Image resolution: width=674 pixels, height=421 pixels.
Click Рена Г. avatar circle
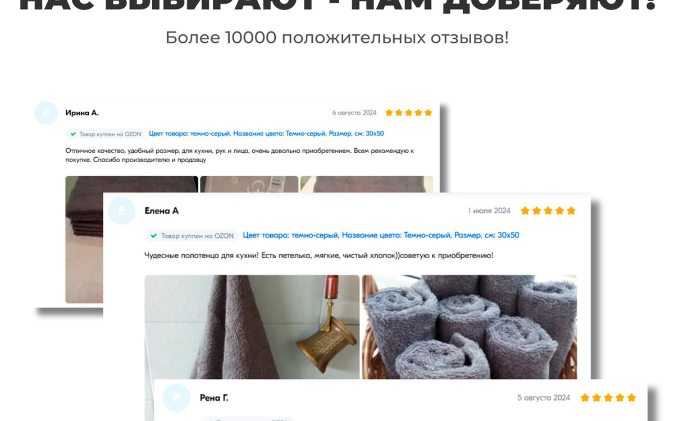pyautogui.click(x=176, y=398)
